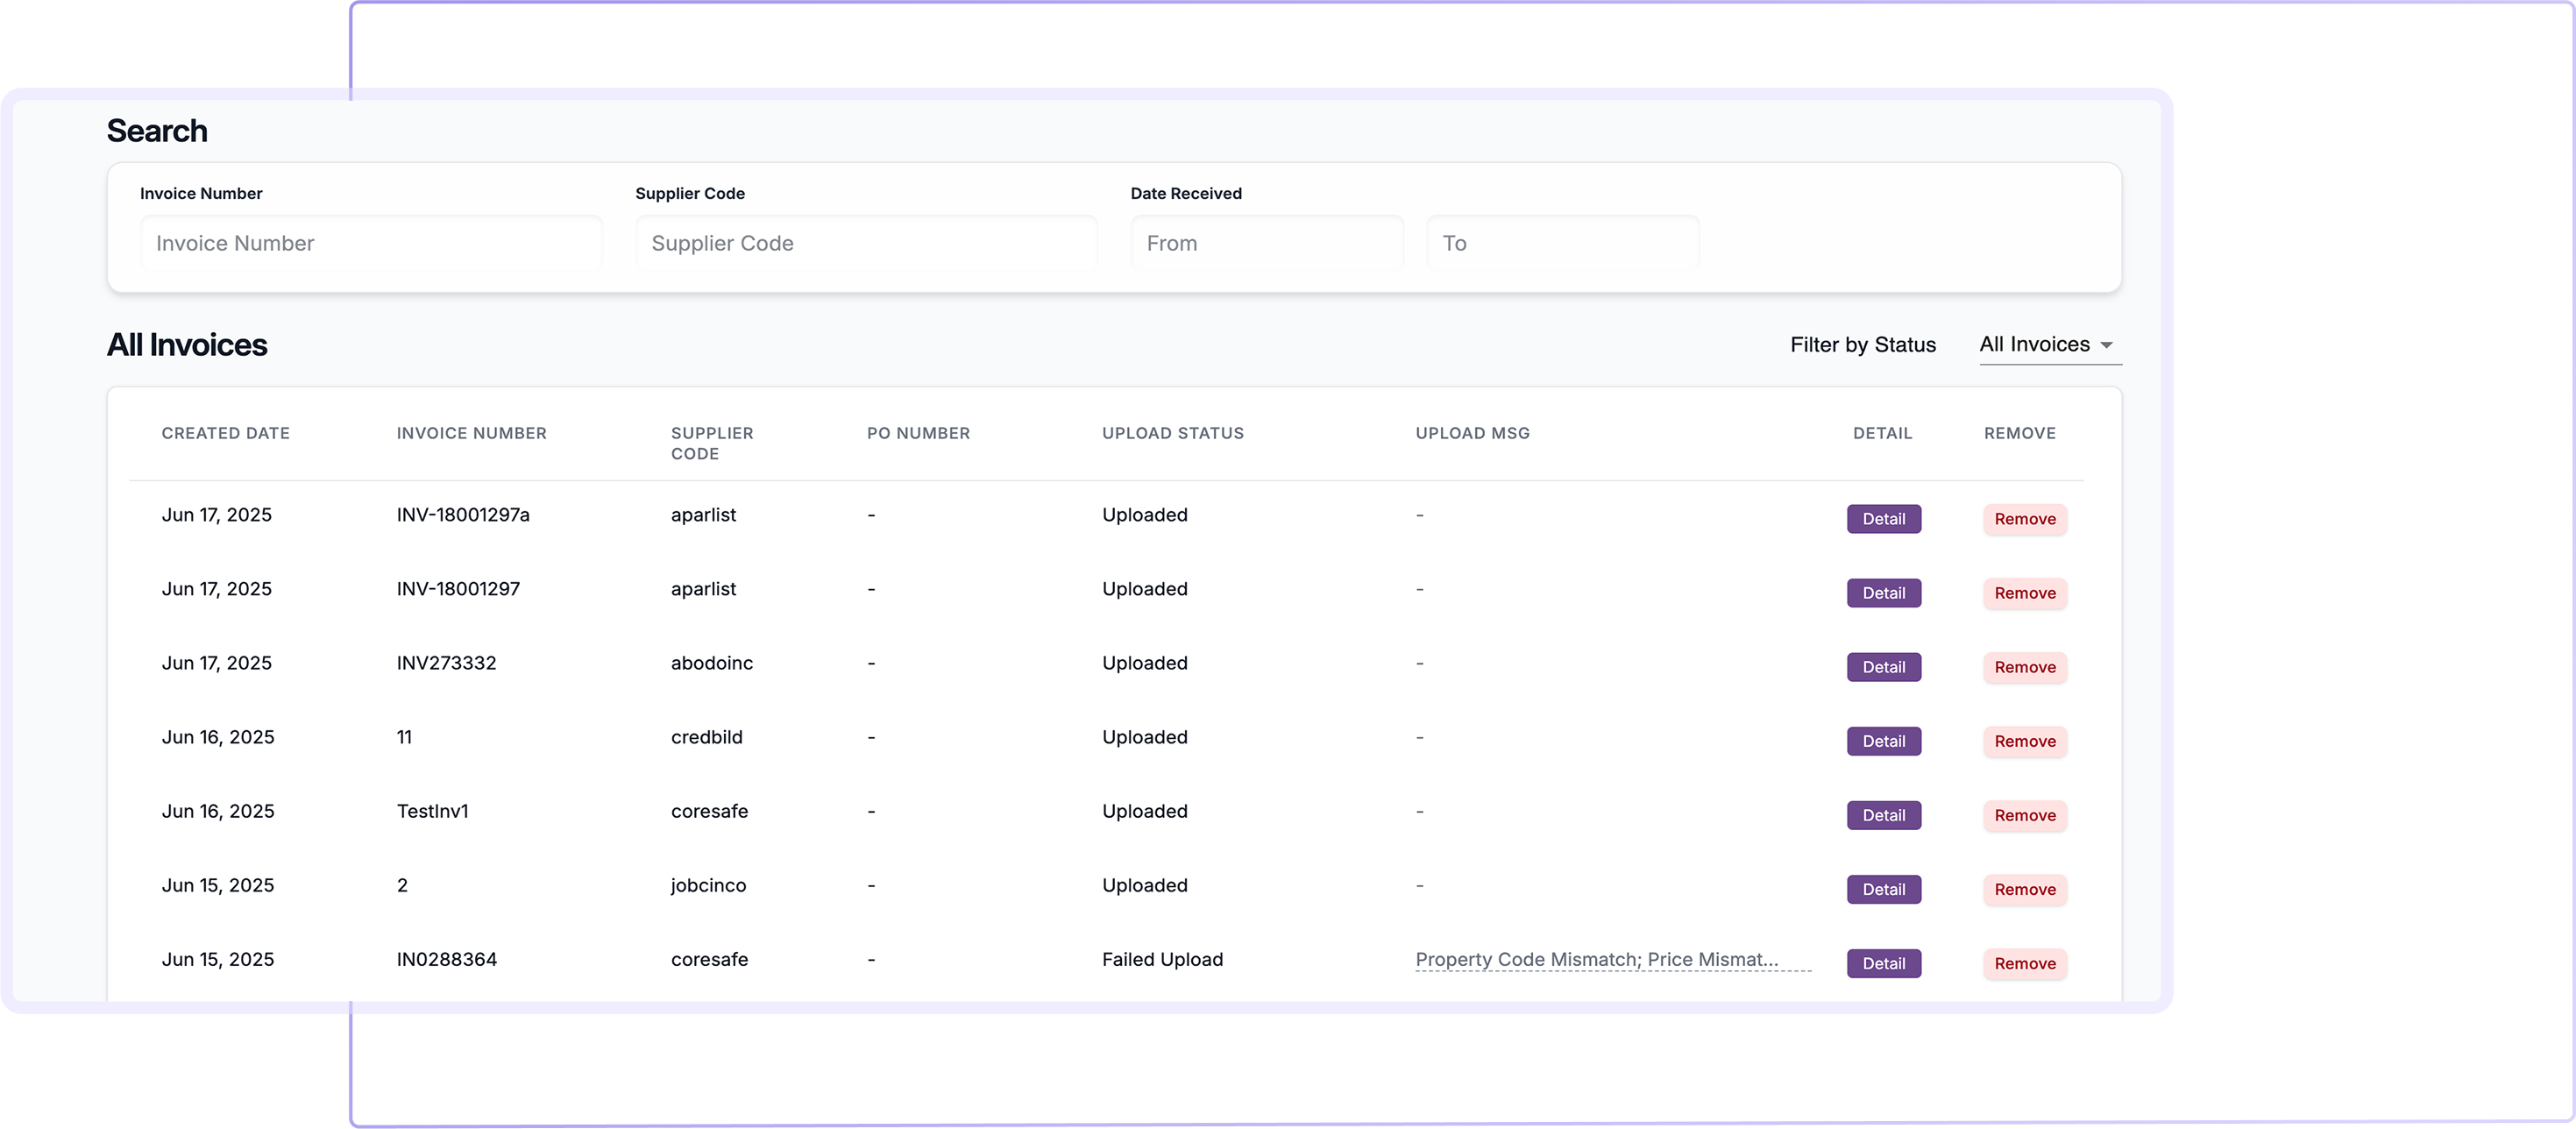Image resolution: width=2576 pixels, height=1129 pixels.
Task: Open the Property Code Mismatch message link
Action: [1611, 959]
